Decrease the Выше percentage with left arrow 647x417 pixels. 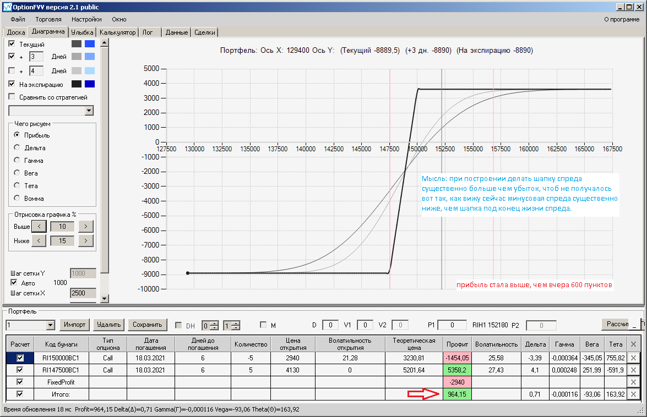tap(39, 226)
